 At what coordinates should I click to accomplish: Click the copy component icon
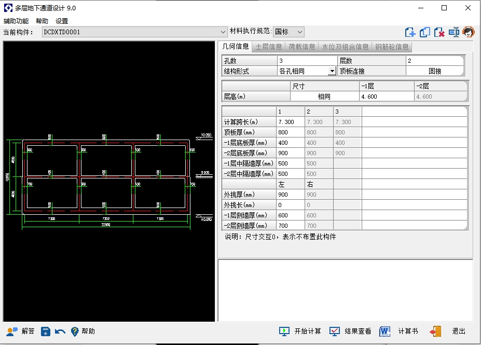tap(425, 32)
